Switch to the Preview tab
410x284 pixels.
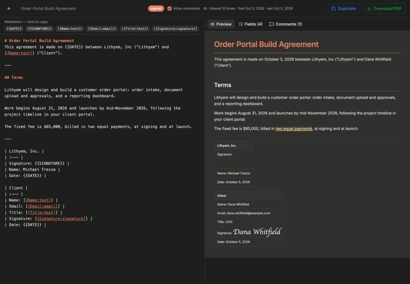point(221,24)
